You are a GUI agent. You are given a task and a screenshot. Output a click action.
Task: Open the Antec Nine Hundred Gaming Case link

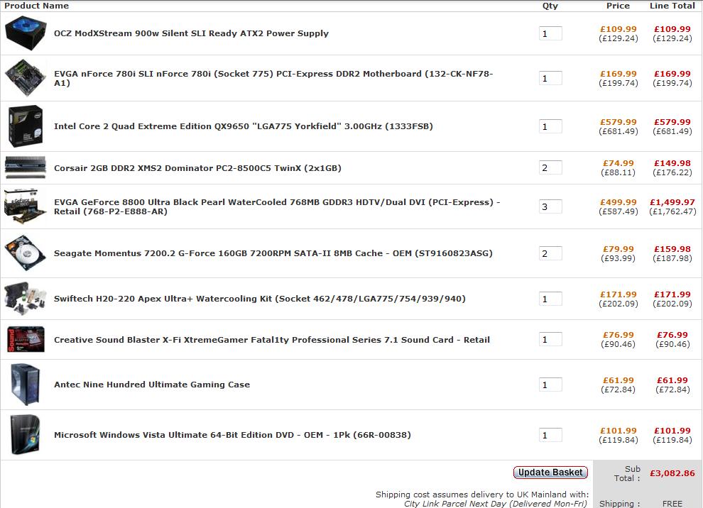tap(152, 385)
